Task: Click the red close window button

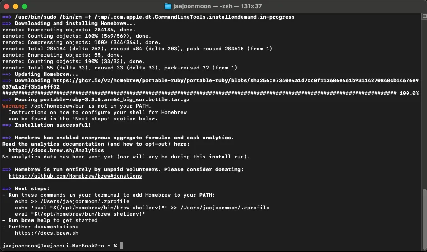Action: pyautogui.click(x=6, y=6)
